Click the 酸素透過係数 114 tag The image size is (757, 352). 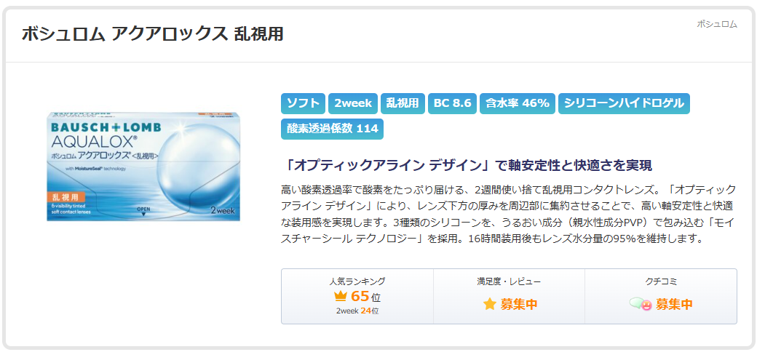(x=332, y=129)
